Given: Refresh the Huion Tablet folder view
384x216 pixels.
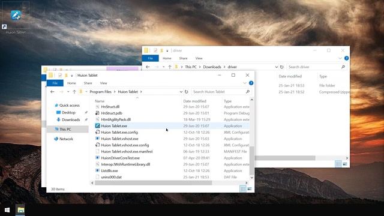Looking at the screenshot, I should point(187,92).
